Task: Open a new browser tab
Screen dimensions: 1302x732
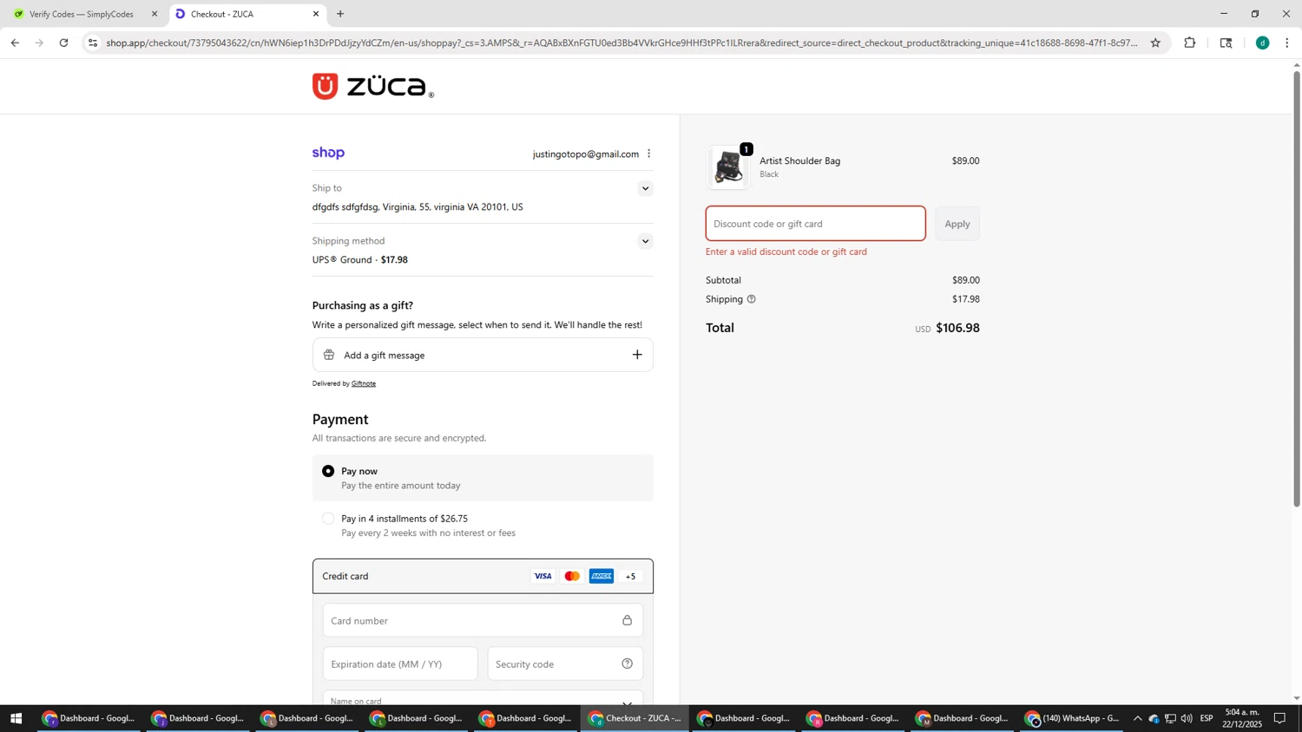Action: 340,14
